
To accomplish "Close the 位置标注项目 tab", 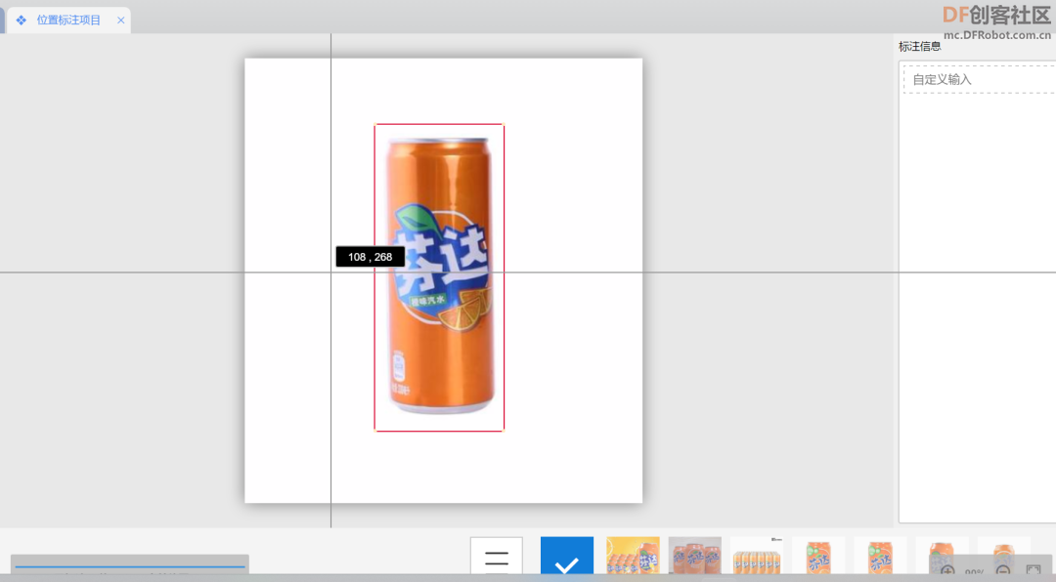I will click(120, 21).
